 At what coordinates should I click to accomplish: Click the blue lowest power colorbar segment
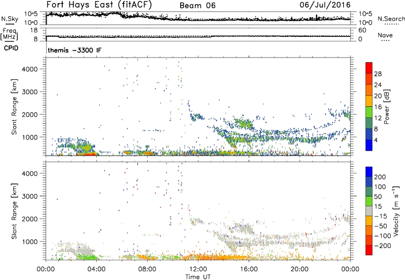pyautogui.click(x=369, y=145)
